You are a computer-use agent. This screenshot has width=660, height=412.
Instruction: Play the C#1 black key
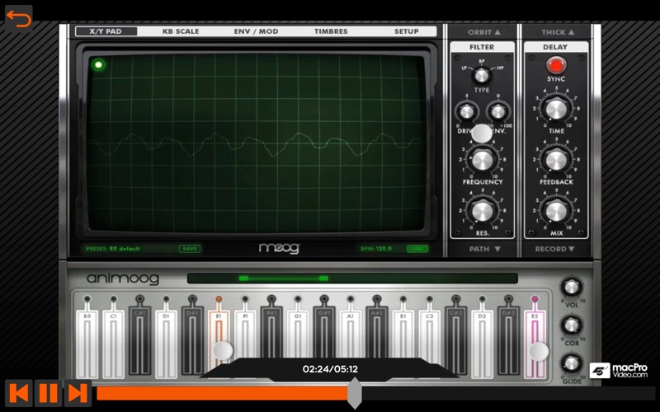click(139, 341)
